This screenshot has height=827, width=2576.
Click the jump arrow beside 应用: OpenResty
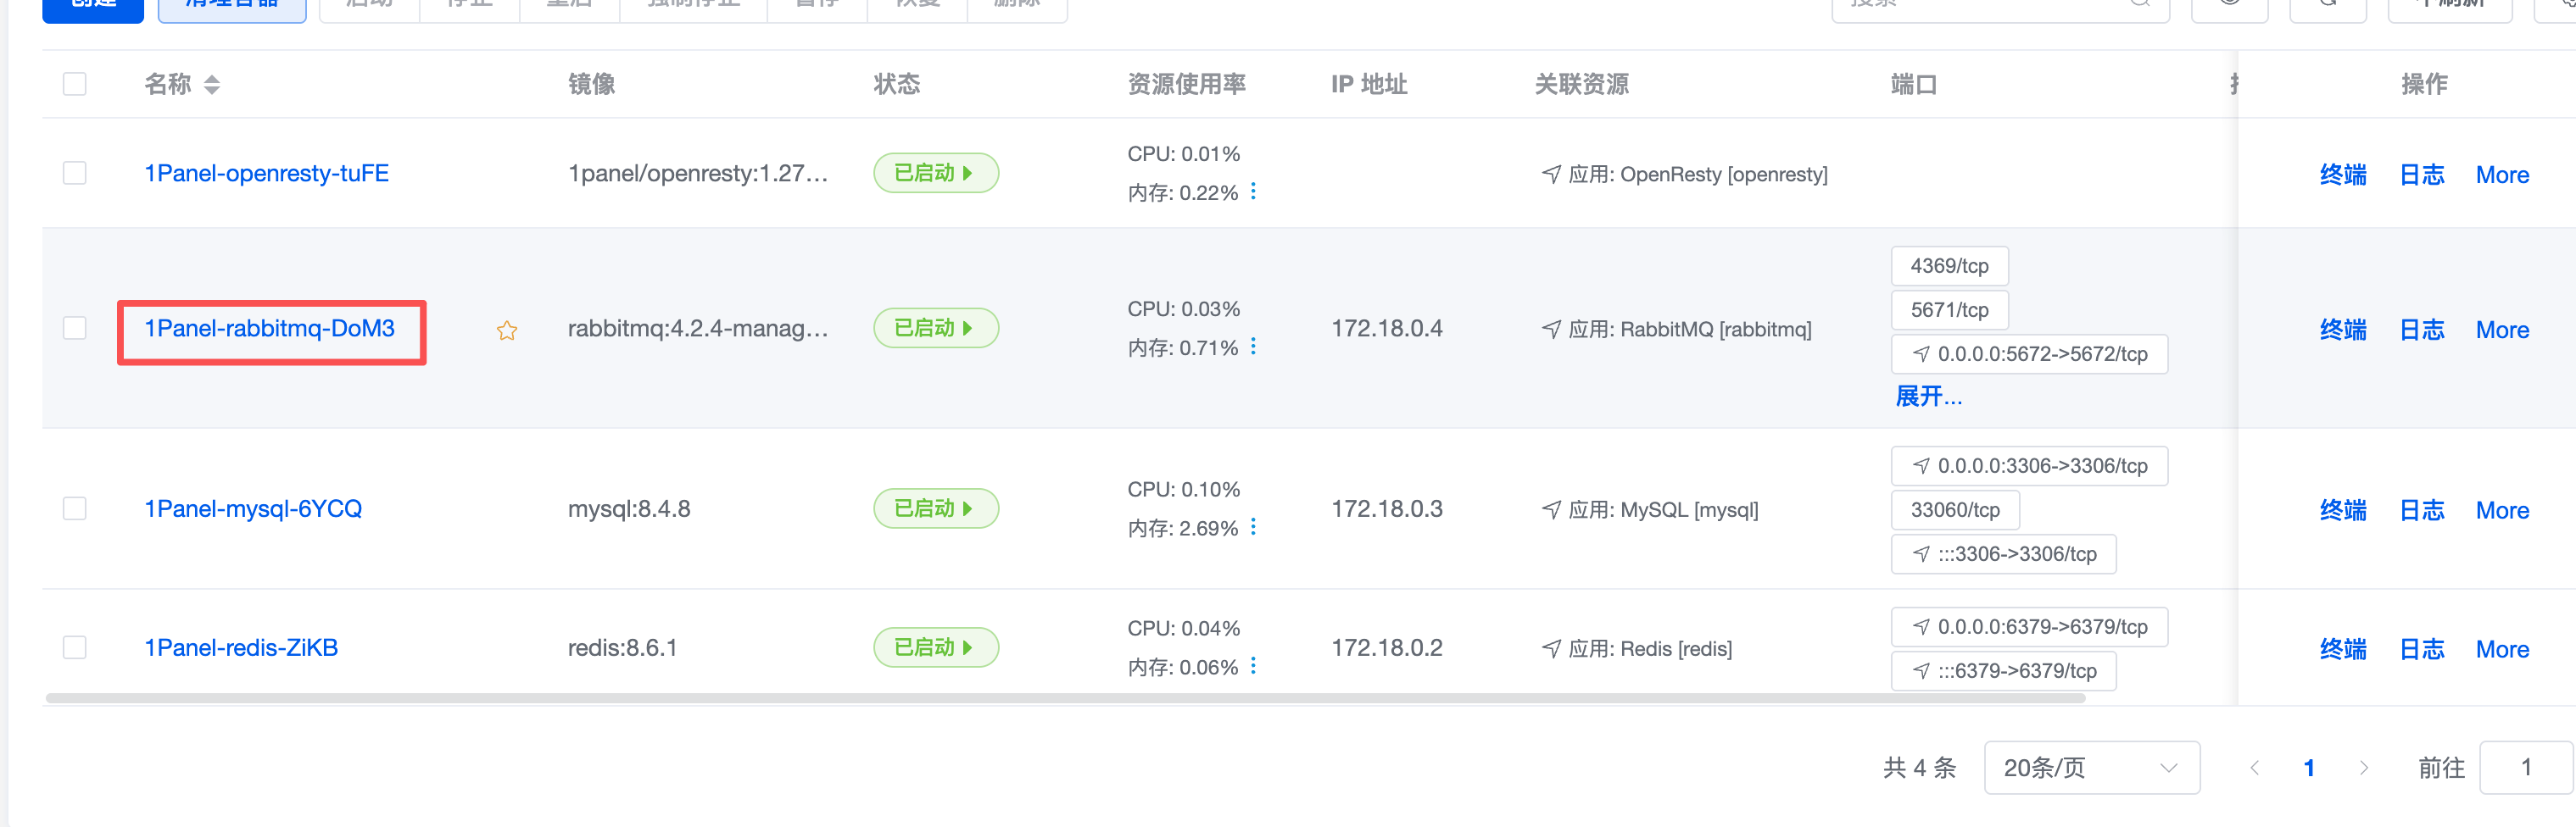click(1551, 174)
